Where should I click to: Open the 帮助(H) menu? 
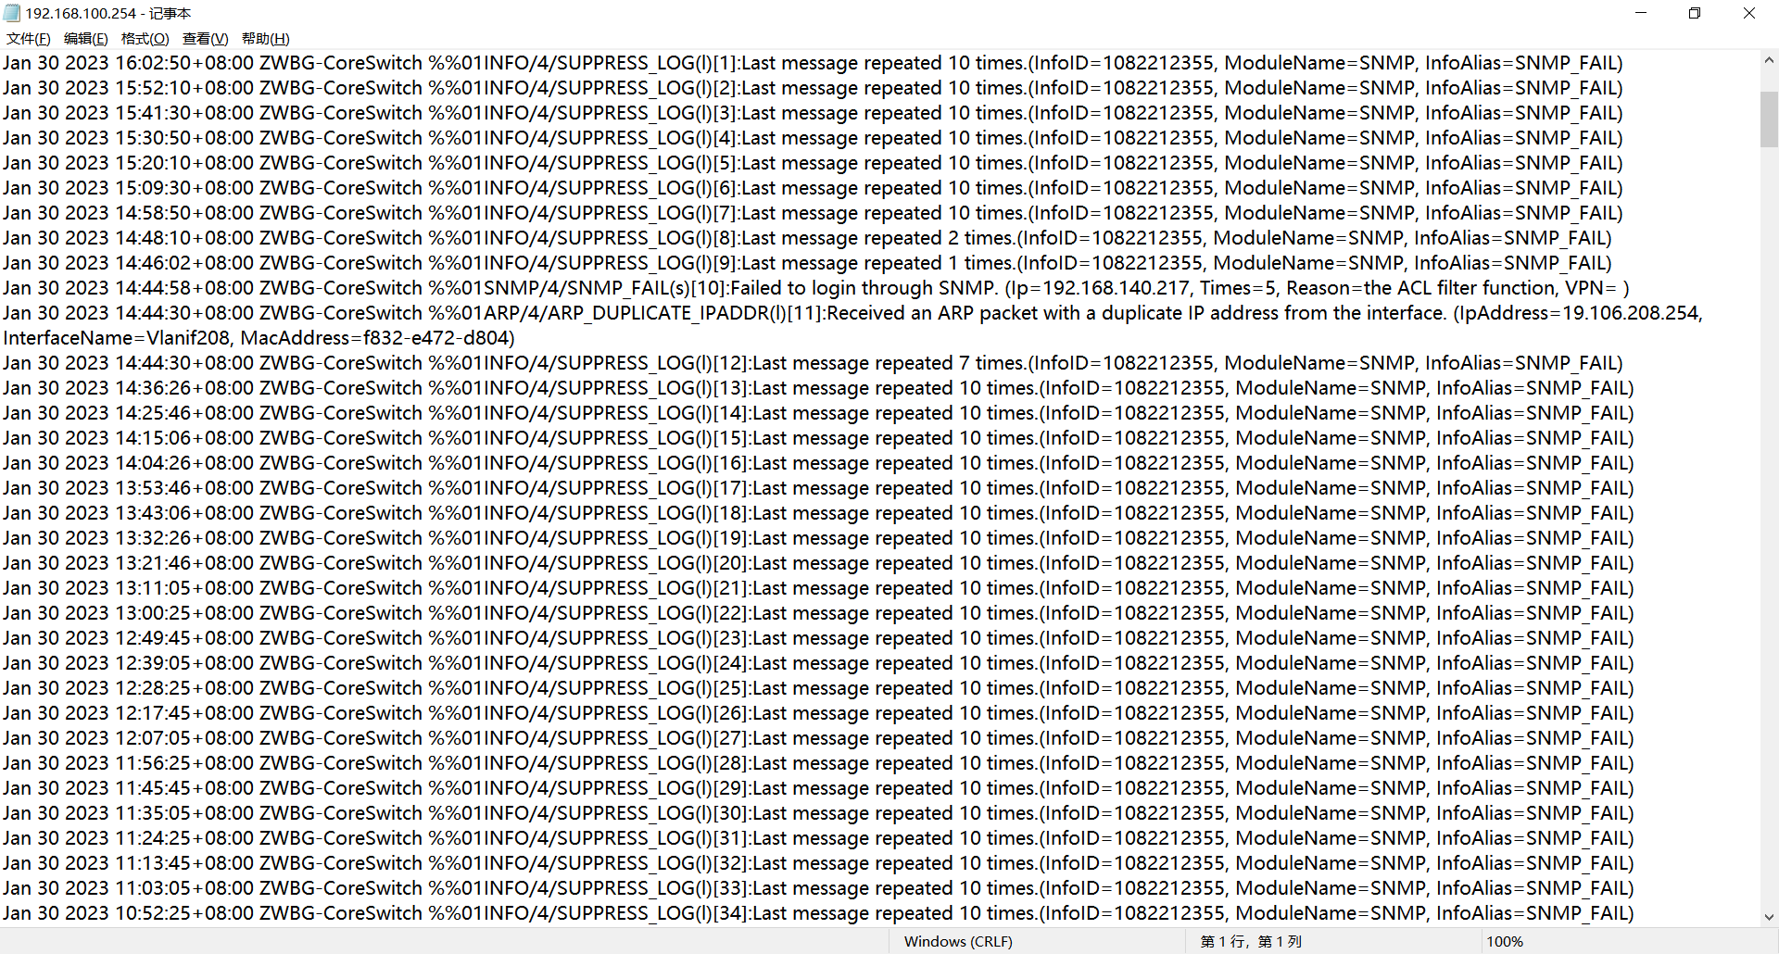pos(266,39)
